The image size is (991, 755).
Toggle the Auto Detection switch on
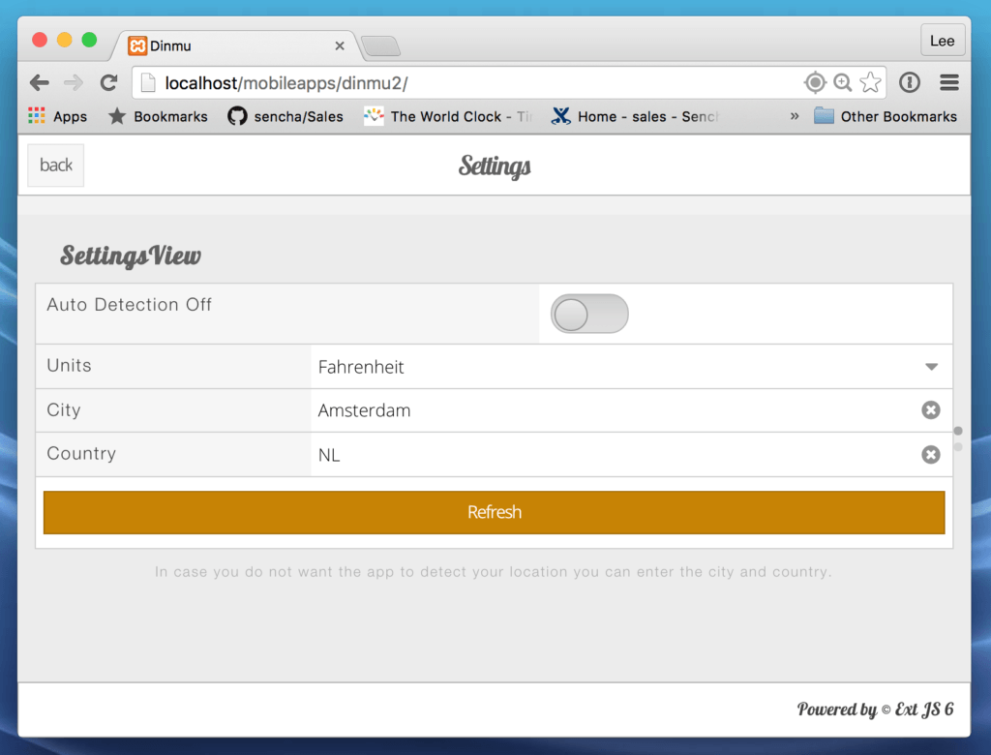(x=589, y=314)
